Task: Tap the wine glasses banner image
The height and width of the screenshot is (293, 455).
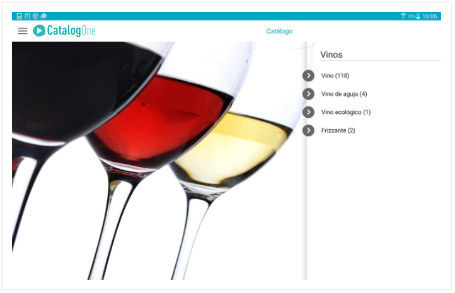Action: click(x=159, y=161)
